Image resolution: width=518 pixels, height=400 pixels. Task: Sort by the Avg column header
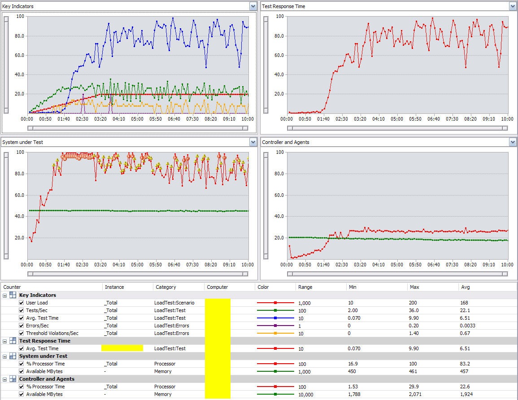tap(487, 287)
